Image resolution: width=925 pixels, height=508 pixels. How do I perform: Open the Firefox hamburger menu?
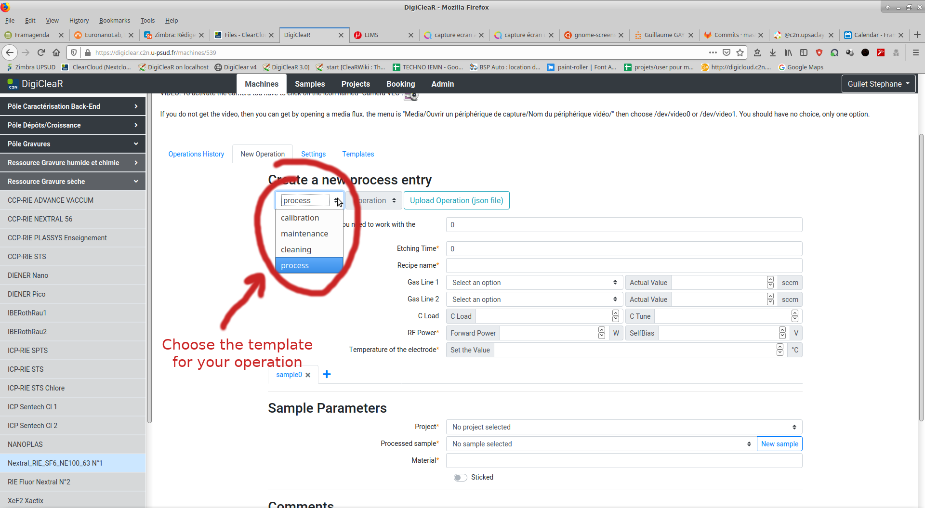[916, 52]
